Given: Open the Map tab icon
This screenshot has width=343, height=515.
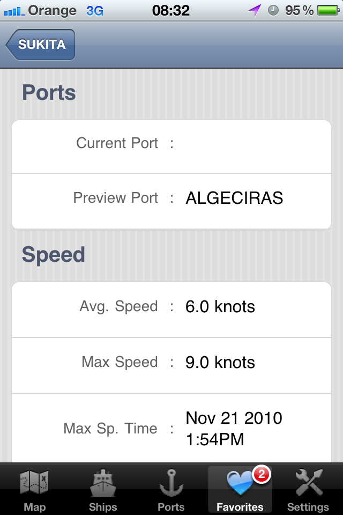Looking at the screenshot, I should [34, 483].
